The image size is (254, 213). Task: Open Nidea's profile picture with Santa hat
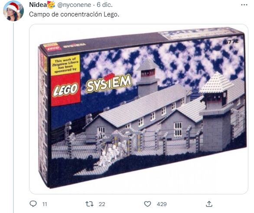[x=13, y=11]
